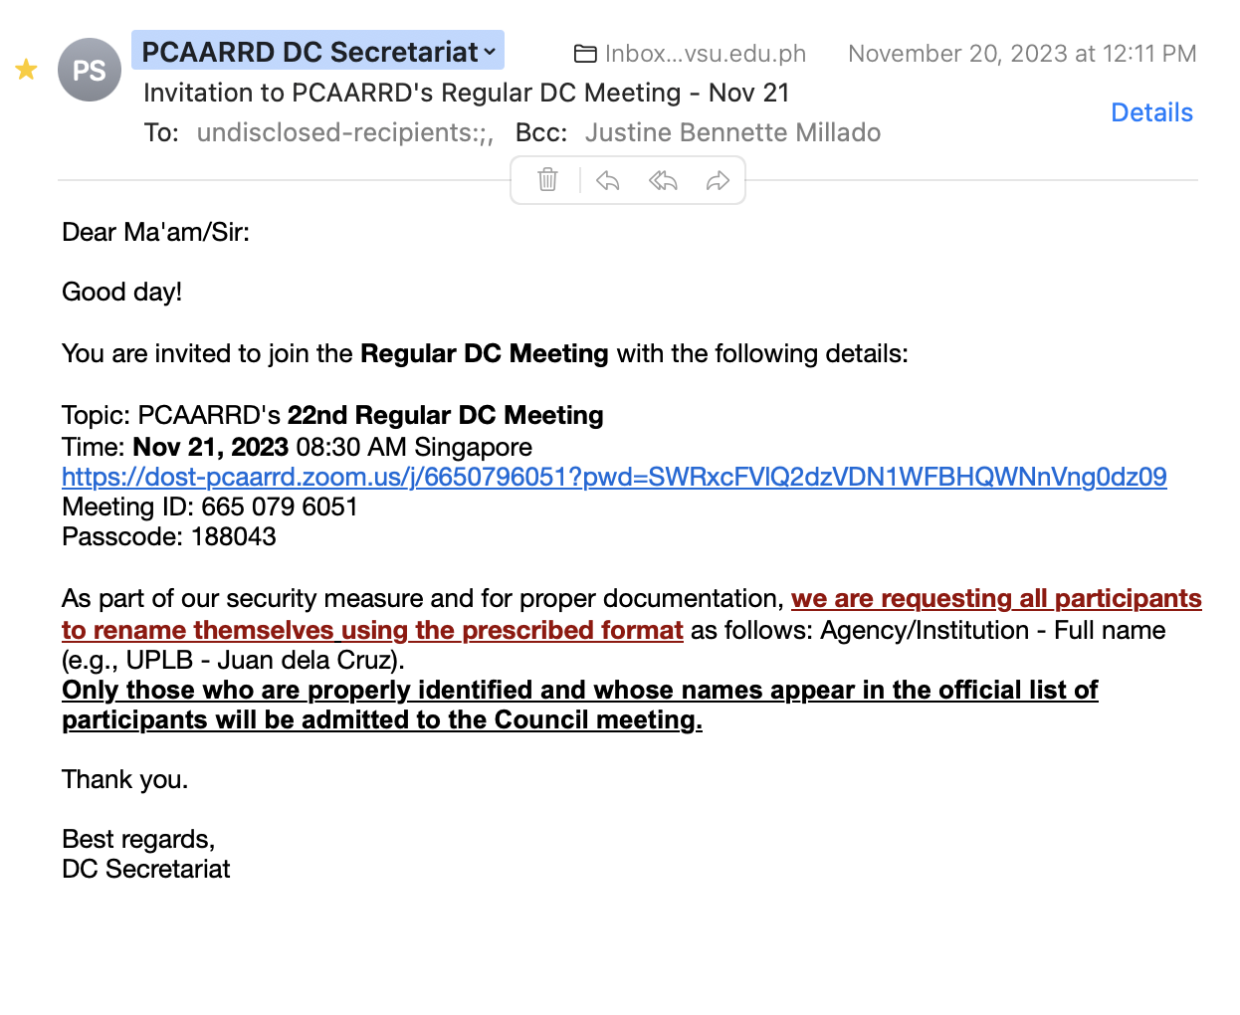Viewport: 1240px width, 1015px height.
Task: Click the underlined official list admission notice
Action: click(x=579, y=691)
